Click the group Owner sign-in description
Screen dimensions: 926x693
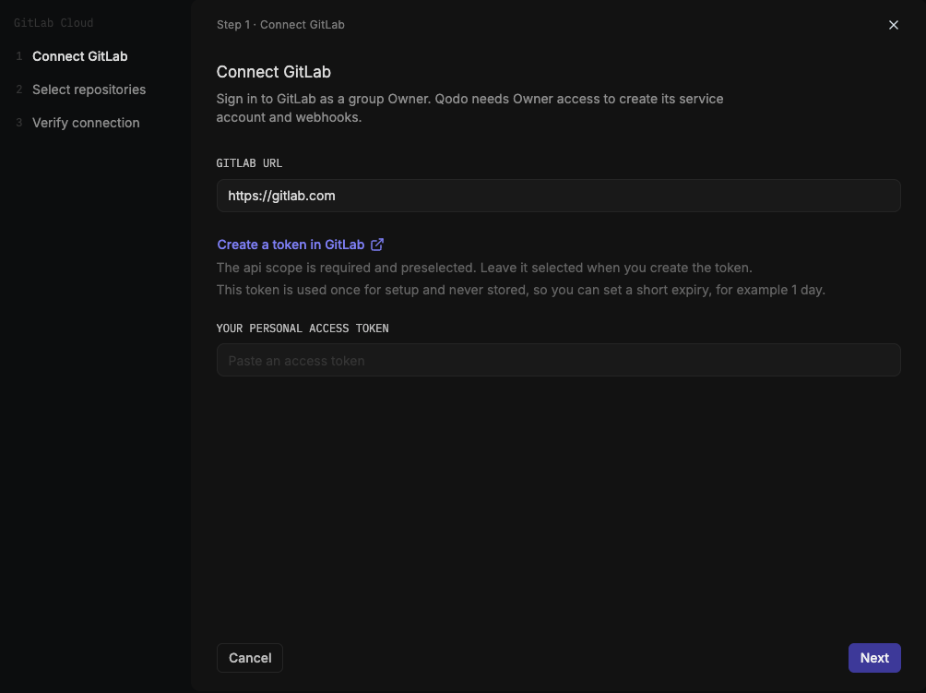tap(469, 108)
